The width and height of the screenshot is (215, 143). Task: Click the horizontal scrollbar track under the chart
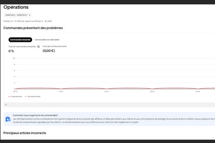110,105
